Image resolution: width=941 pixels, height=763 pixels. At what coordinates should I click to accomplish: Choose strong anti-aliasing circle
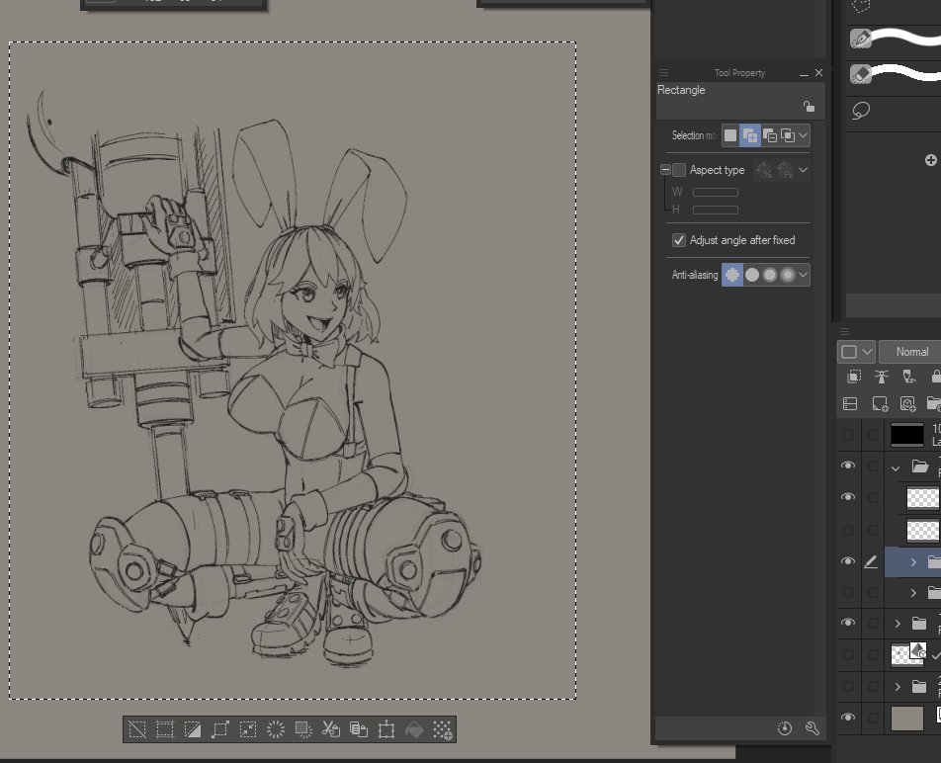click(x=788, y=275)
